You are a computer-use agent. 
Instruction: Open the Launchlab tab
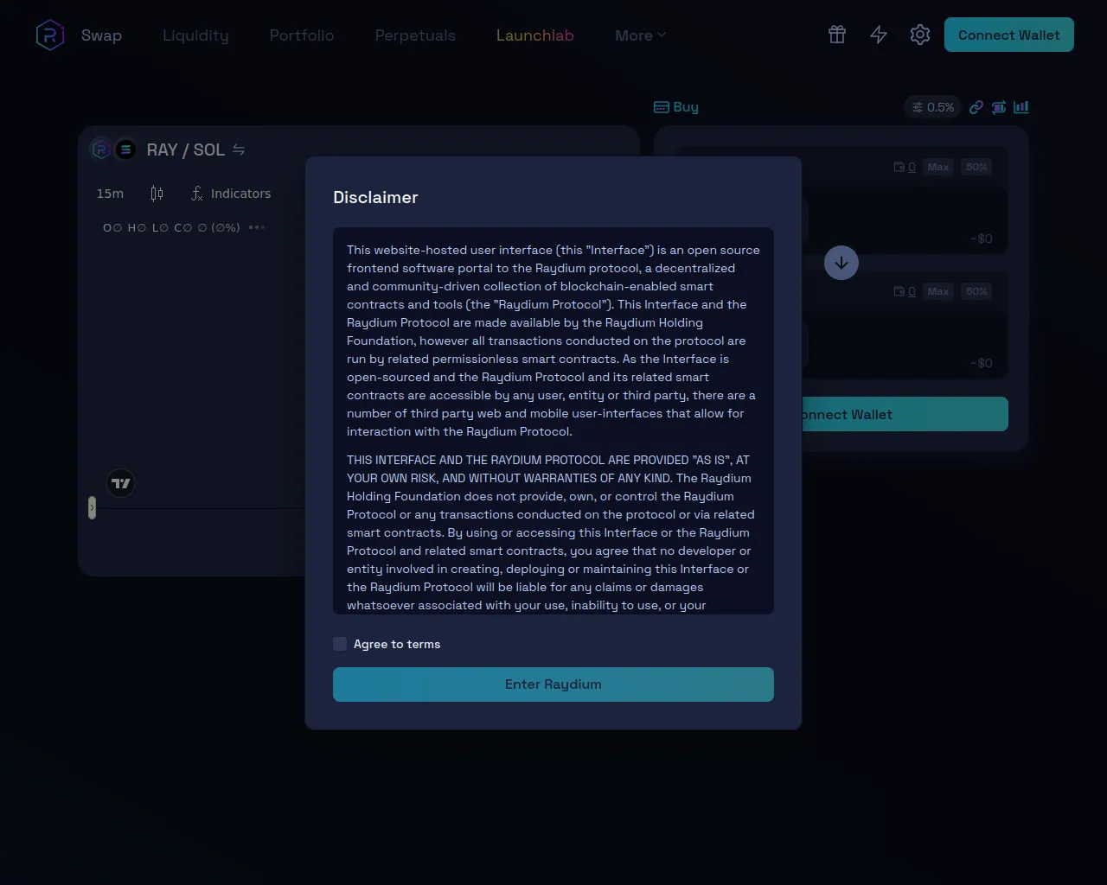534,35
